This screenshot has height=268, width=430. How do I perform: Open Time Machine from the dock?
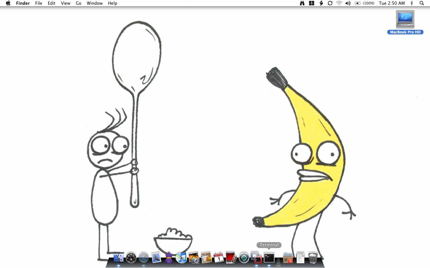click(244, 258)
